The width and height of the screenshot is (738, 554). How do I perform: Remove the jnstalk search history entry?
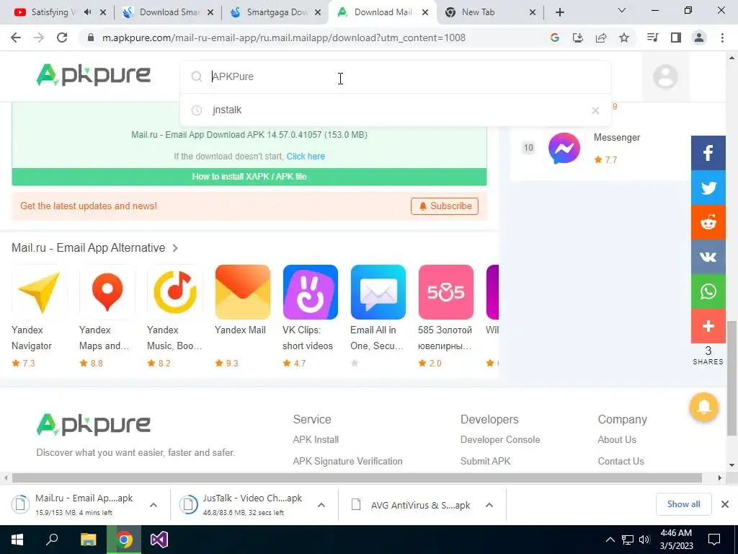(595, 110)
